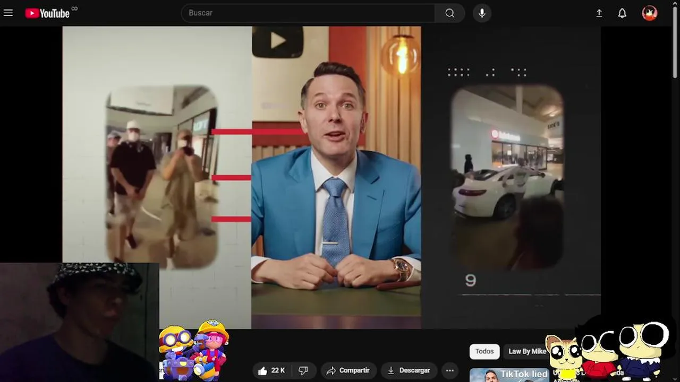Open the notifications bell

click(622, 13)
